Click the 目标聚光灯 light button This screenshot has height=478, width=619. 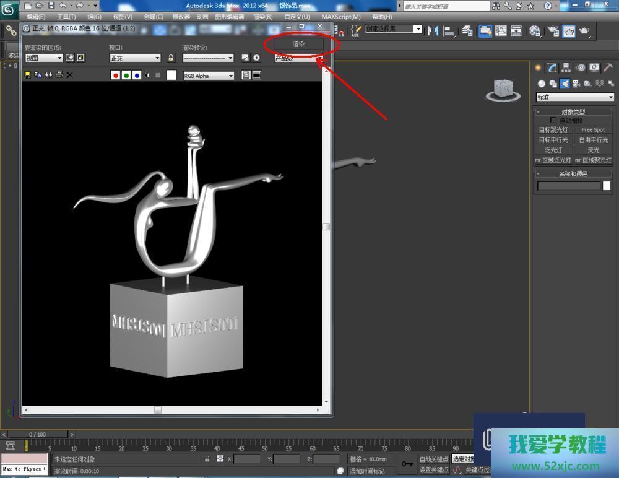coord(553,130)
